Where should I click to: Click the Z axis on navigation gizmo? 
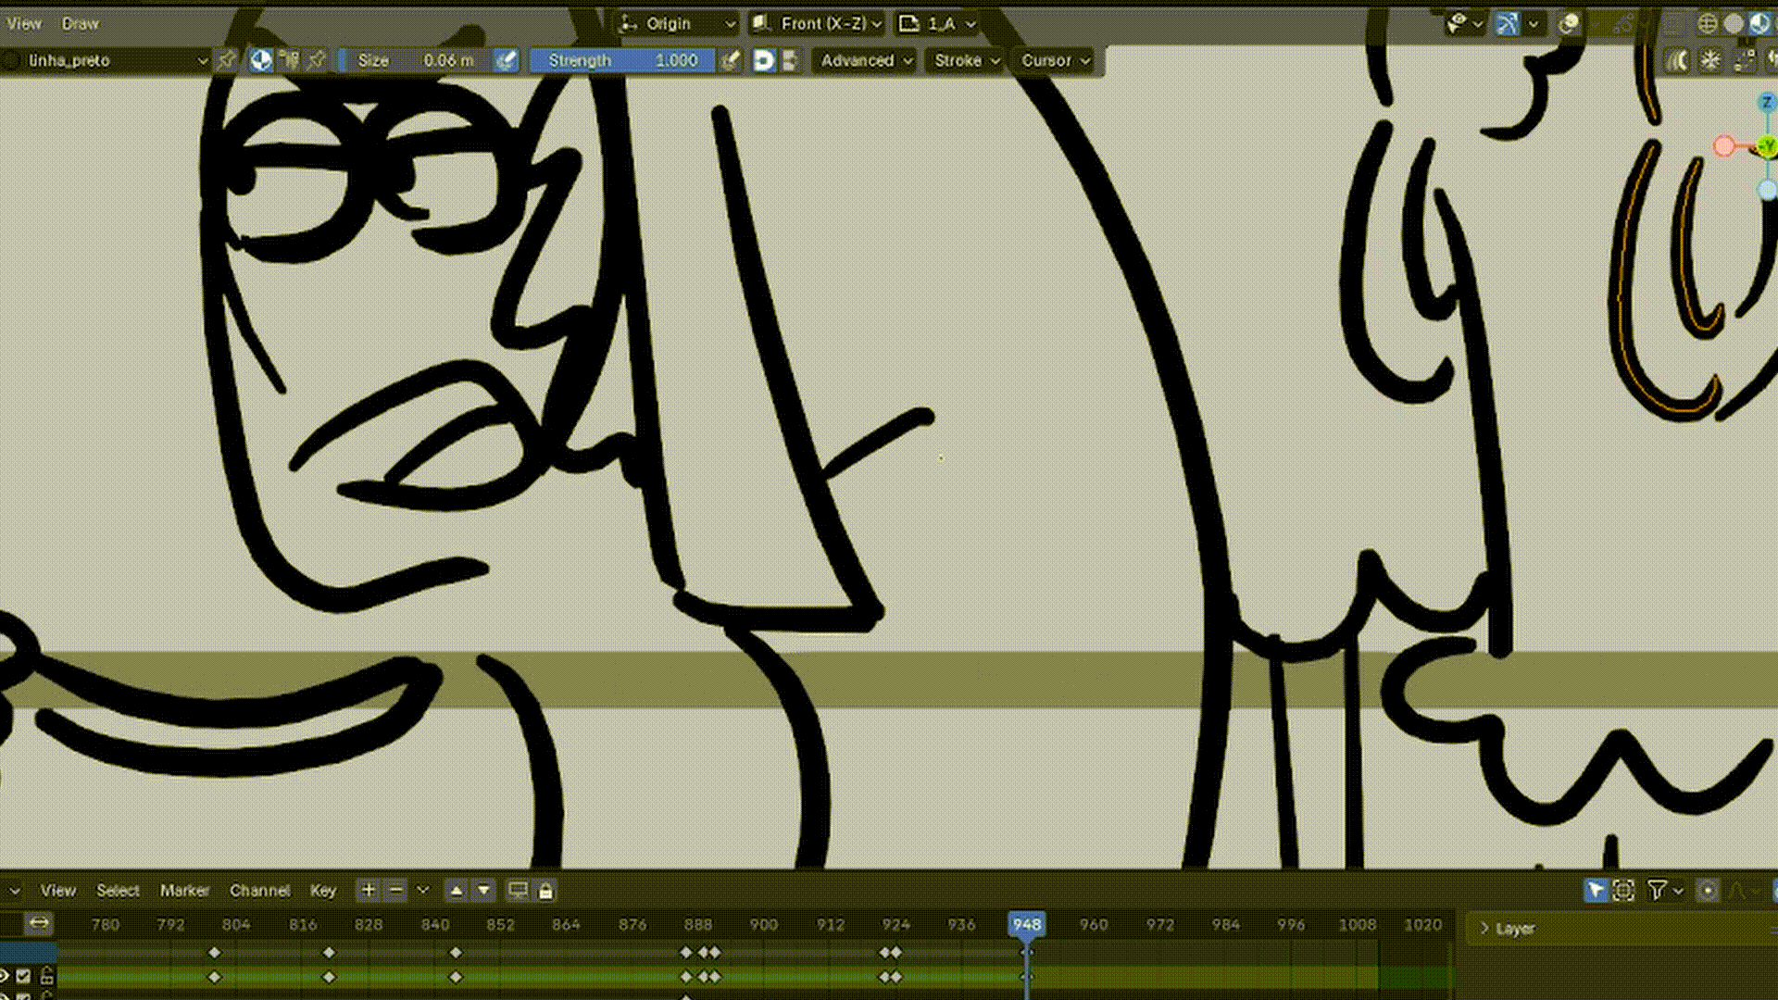pyautogui.click(x=1766, y=102)
